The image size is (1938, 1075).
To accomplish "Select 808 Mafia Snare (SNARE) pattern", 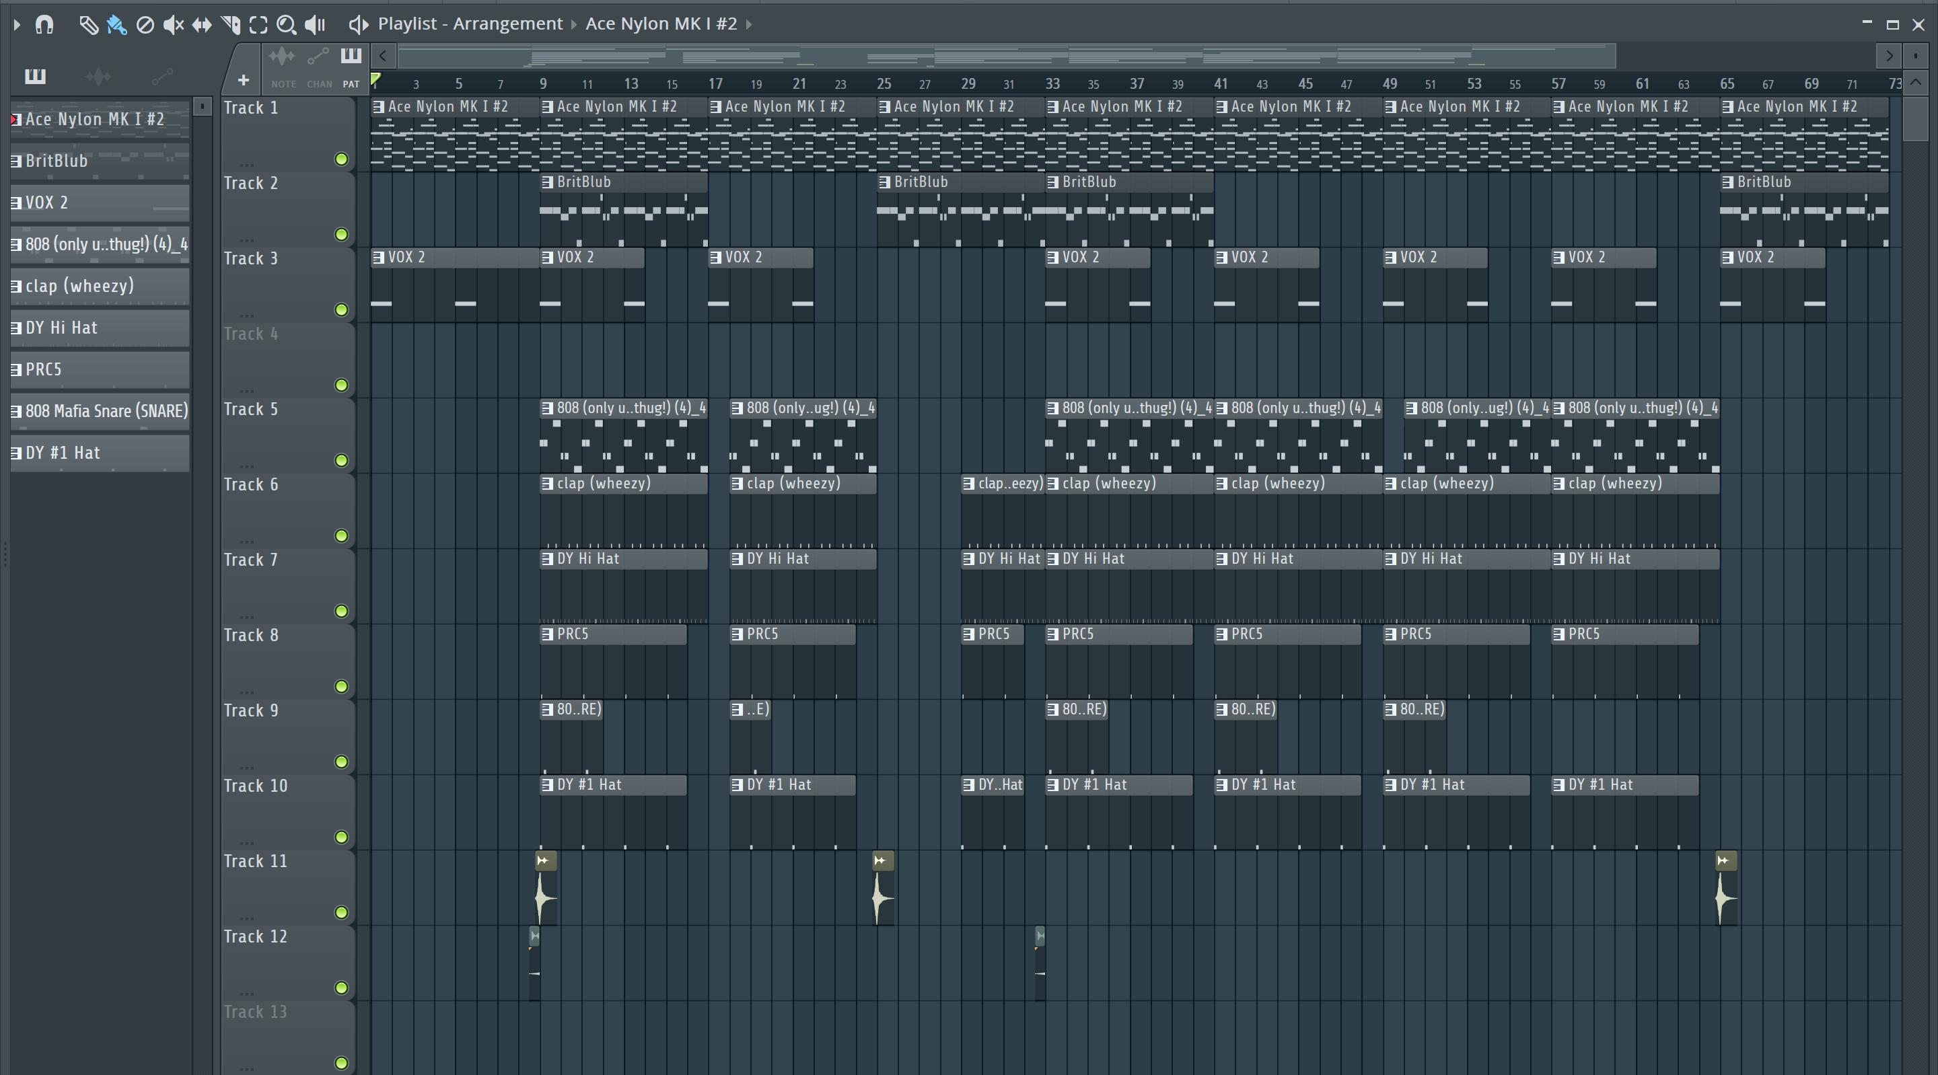I will [100, 412].
